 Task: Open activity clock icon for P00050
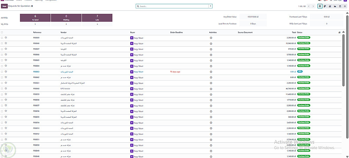coord(211,145)
